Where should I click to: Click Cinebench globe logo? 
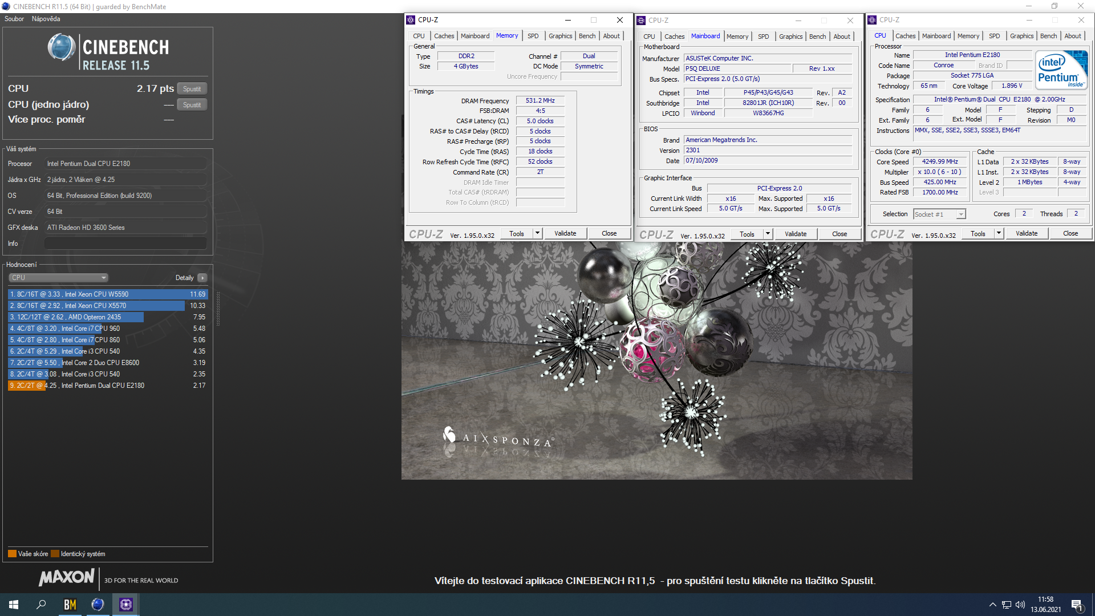coord(62,48)
